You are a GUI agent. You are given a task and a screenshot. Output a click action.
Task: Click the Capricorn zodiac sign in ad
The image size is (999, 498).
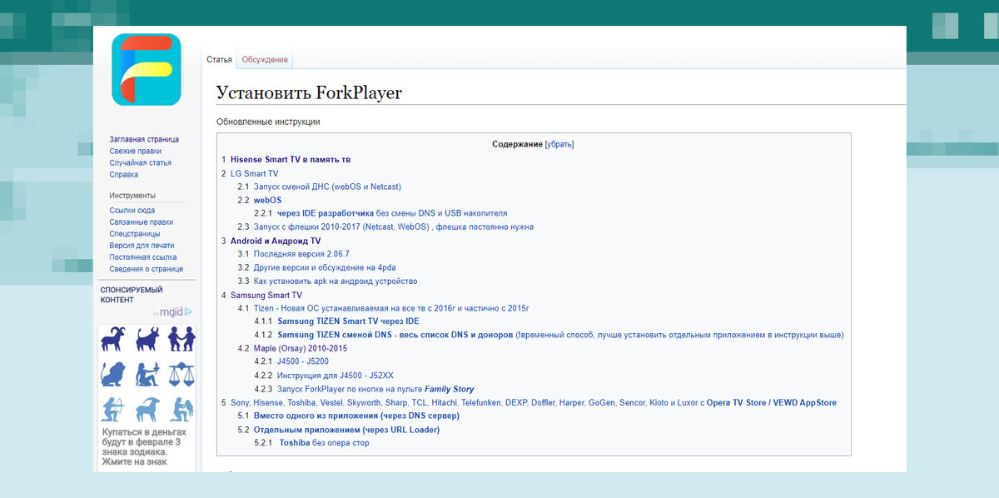click(x=147, y=409)
